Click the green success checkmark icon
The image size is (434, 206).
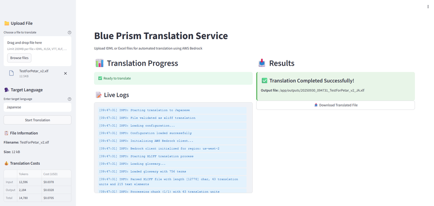264,81
